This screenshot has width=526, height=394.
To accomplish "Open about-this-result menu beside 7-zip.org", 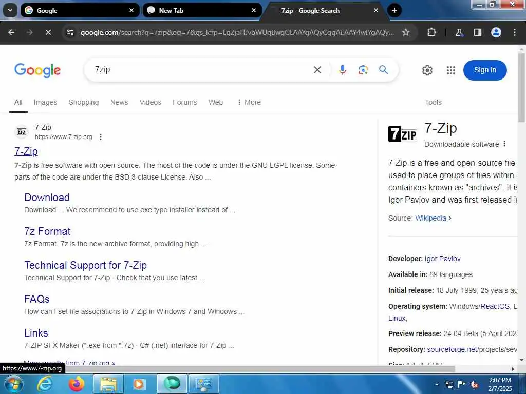I will [x=101, y=136].
